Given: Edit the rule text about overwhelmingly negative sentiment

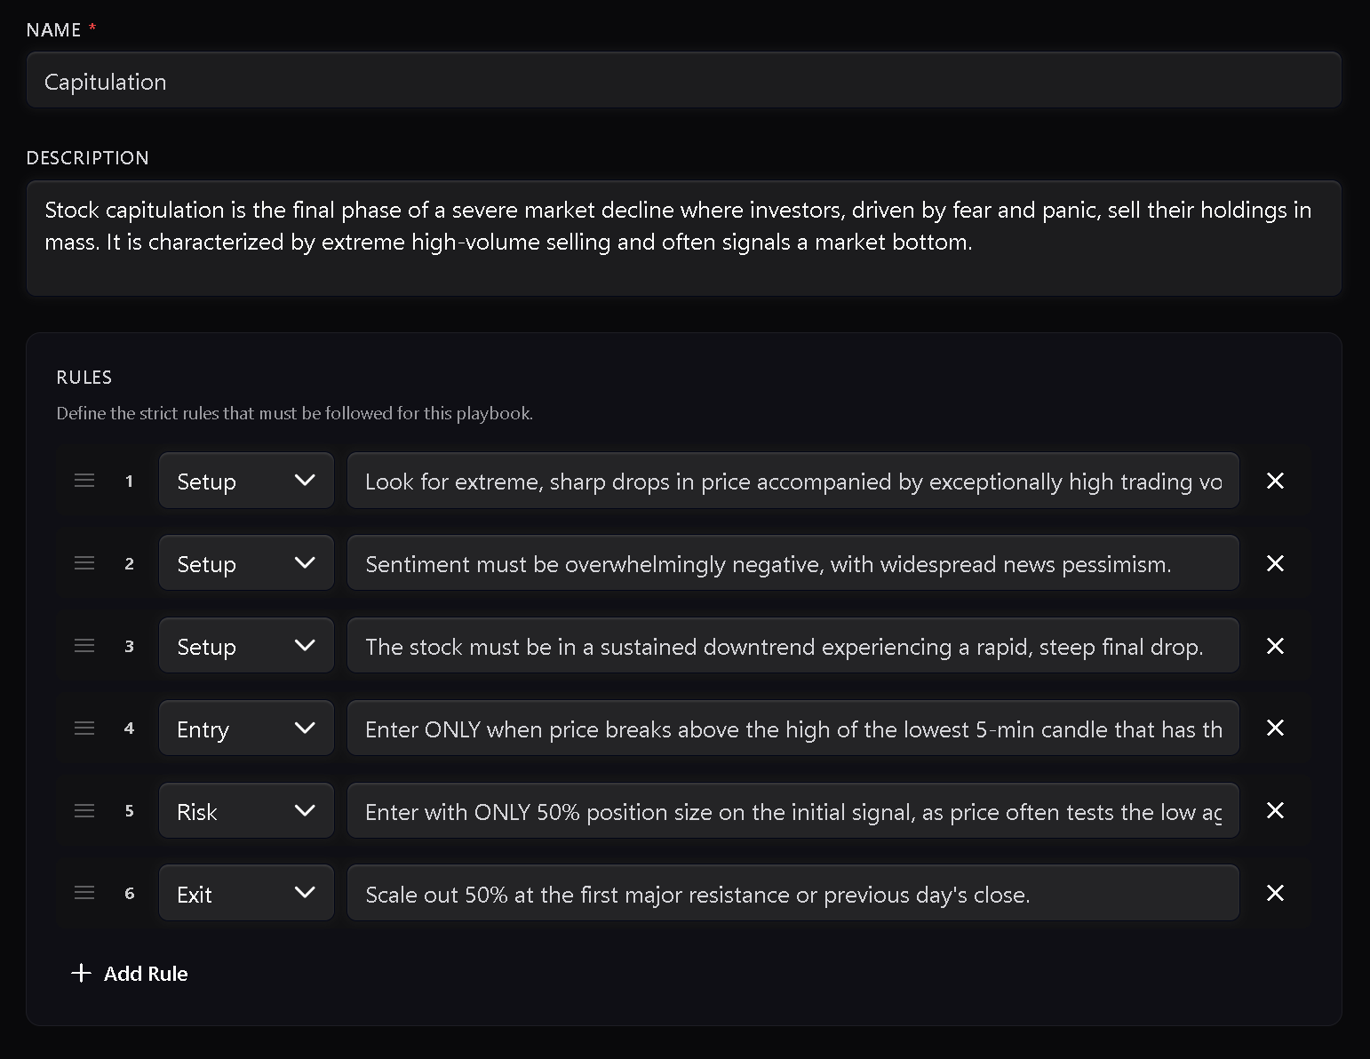Looking at the screenshot, I should 793,563.
